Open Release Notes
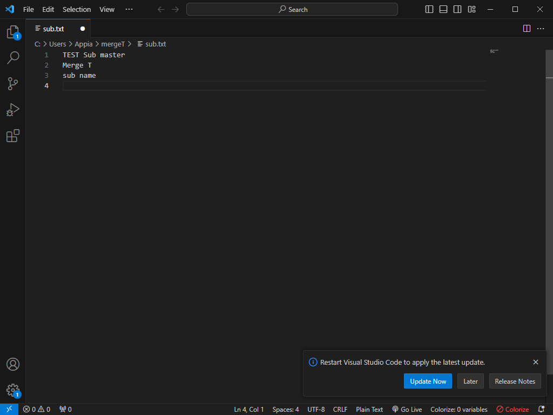Image resolution: width=553 pixels, height=415 pixels. [515, 381]
